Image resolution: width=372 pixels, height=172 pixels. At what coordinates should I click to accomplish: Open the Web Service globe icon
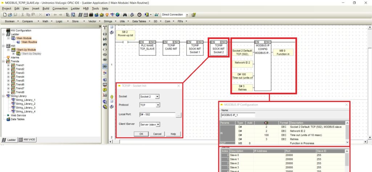coord(117,14)
